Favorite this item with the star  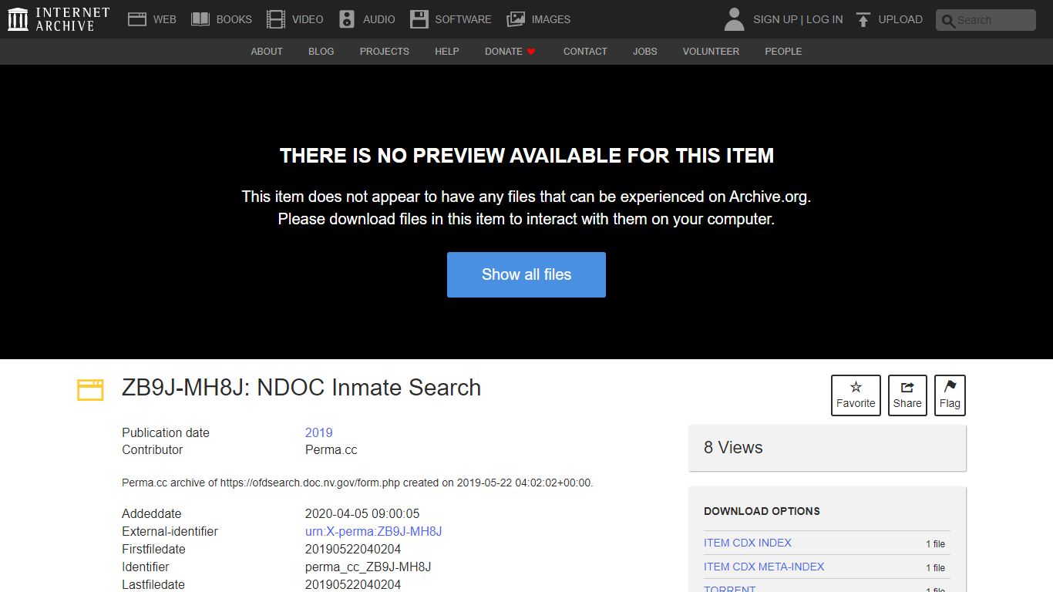point(856,395)
